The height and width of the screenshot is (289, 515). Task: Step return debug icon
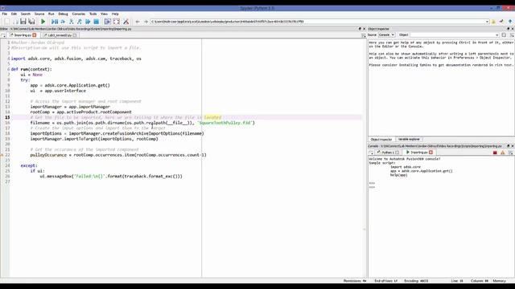[80, 22]
